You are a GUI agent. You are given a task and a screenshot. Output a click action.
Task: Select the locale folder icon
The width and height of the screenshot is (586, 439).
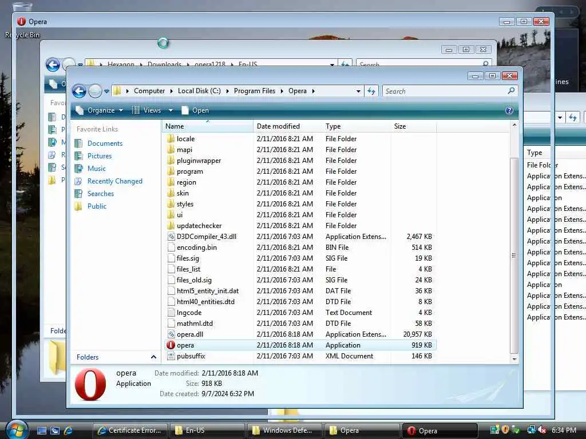(171, 138)
